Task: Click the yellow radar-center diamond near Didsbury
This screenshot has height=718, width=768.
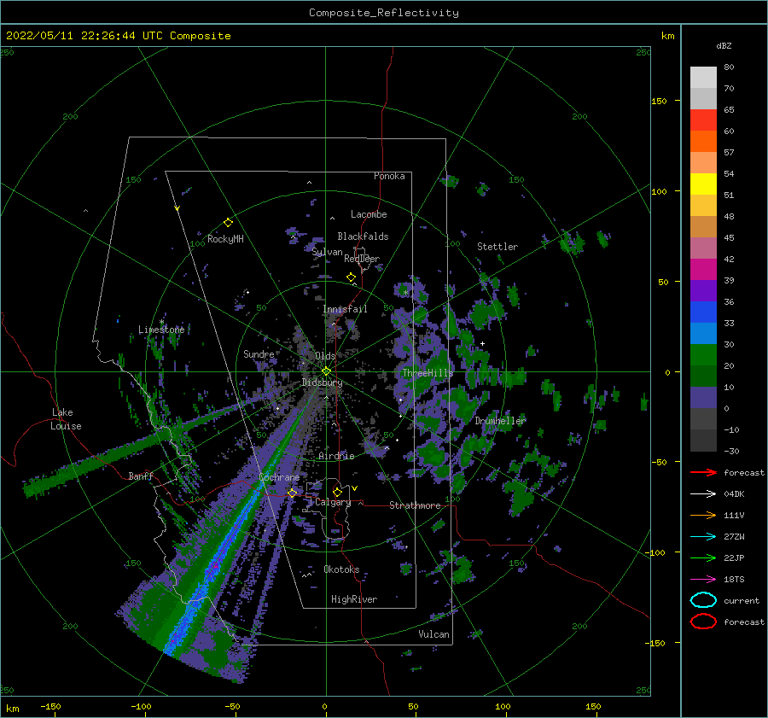Action: click(326, 371)
